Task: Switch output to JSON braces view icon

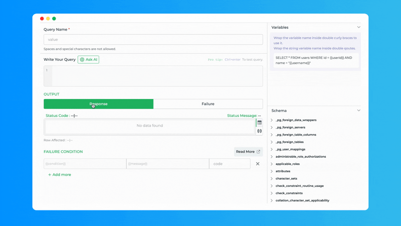Action: [x=260, y=131]
